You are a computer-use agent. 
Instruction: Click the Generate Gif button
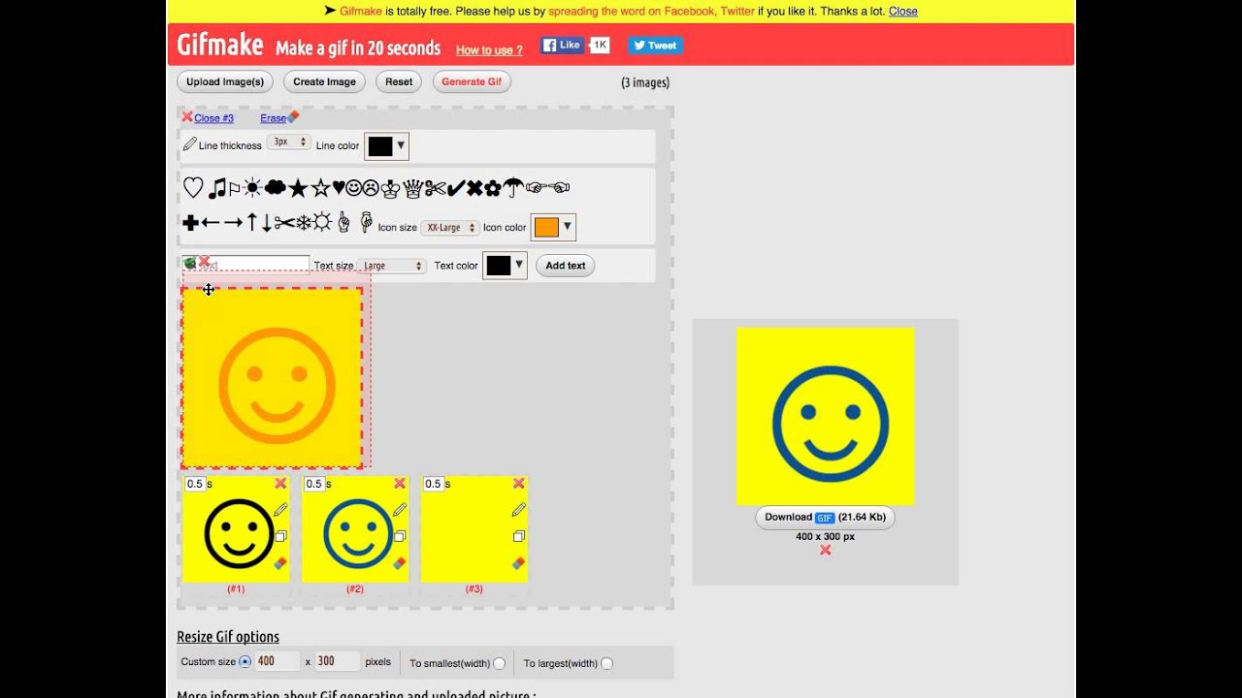(x=472, y=81)
